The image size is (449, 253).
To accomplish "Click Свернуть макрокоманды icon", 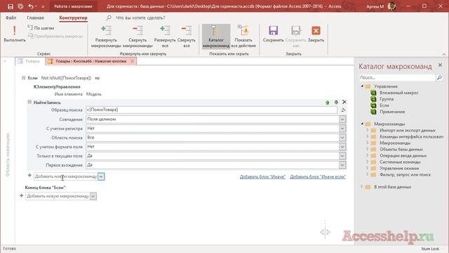I will (138, 36).
